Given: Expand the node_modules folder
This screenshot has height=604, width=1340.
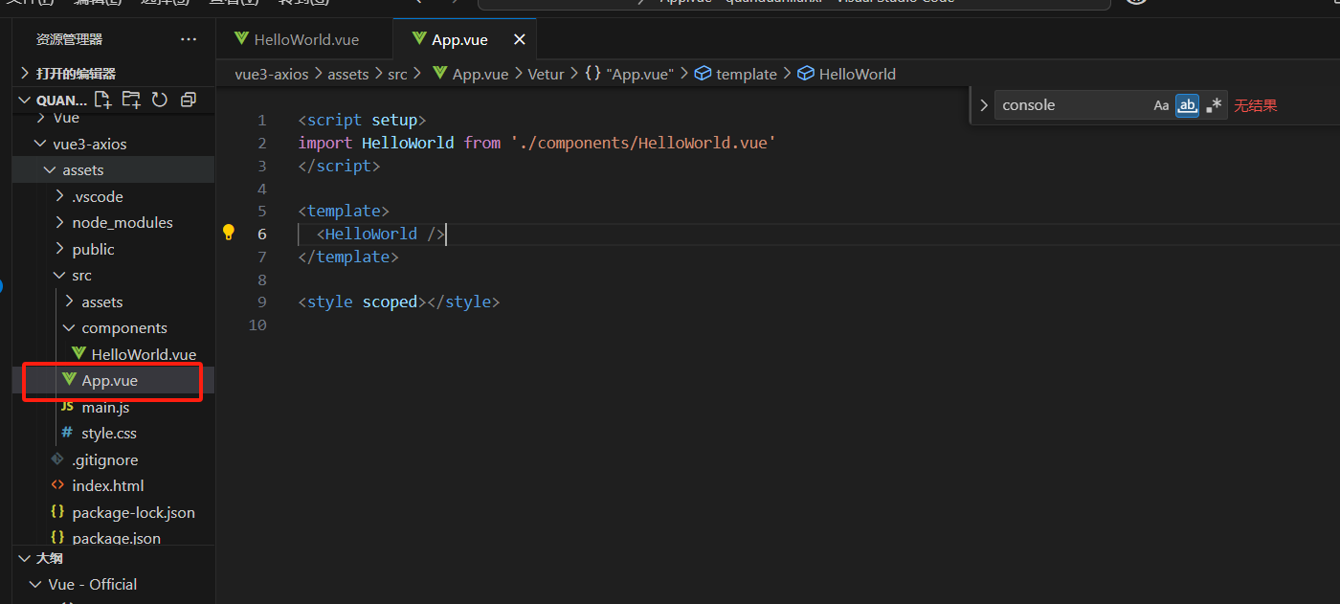Looking at the screenshot, I should (122, 222).
